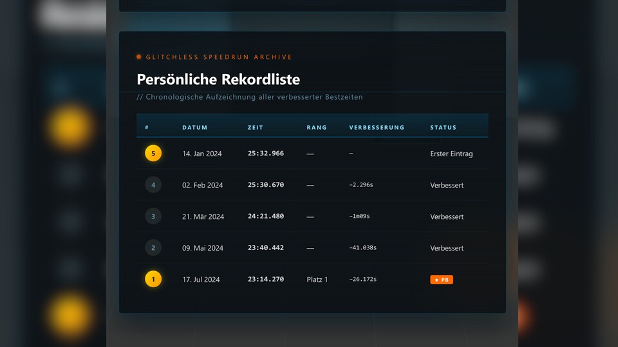
Task: Click the orange dot beside Glitchless Speedrun Archive
Action: 139,57
